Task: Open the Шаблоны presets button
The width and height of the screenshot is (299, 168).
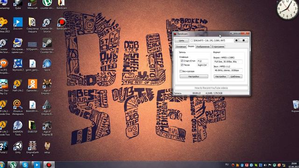Action: pos(235,77)
